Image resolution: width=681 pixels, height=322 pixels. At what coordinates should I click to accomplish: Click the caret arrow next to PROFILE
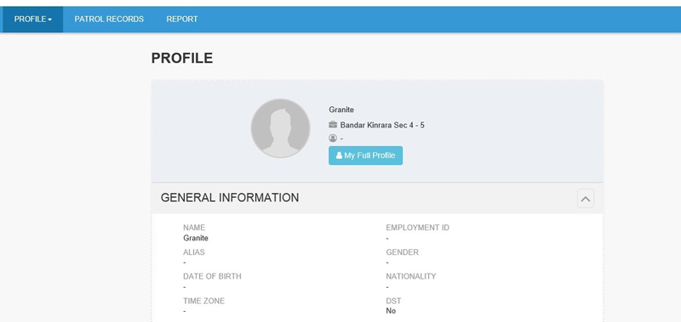point(50,20)
